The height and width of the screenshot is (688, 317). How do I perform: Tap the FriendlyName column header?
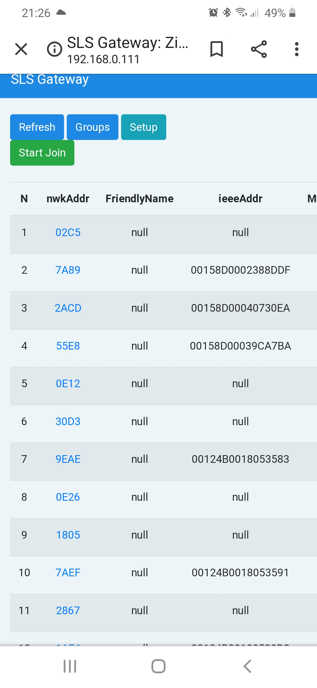139,198
